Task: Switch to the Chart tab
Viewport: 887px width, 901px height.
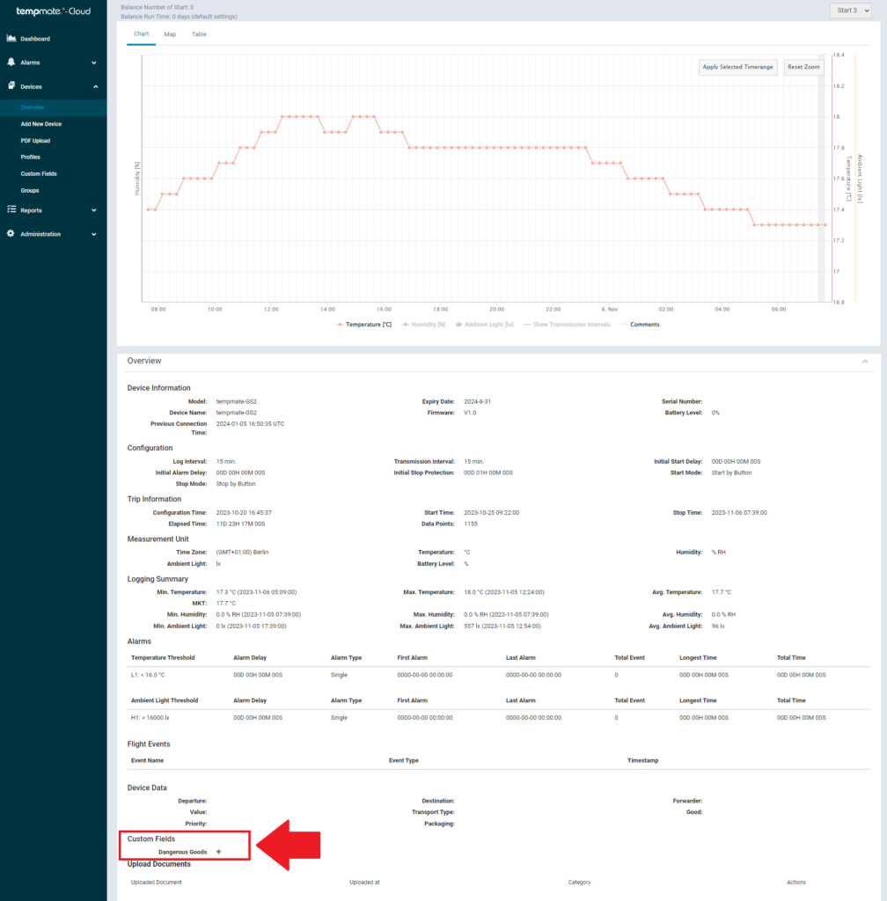Action: (x=142, y=34)
